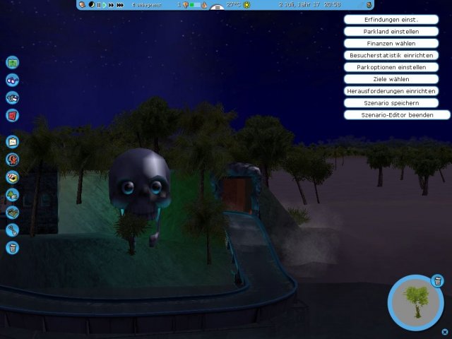Choose 'Besucherstatistik einrichten'
This screenshot has width=452, height=339.
(x=391, y=55)
